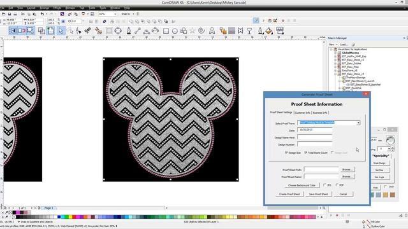Click the Save Proof Sheet button
Image resolution: width=408 pixels, height=229 pixels.
click(x=318, y=194)
